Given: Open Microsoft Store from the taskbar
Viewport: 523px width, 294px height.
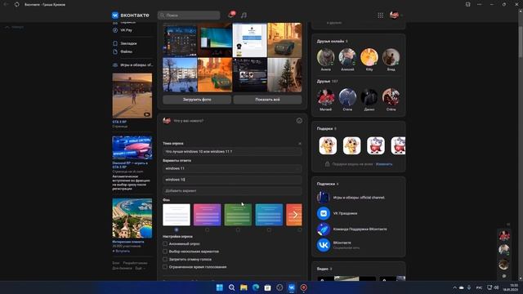Looking at the screenshot, I should (x=267, y=287).
